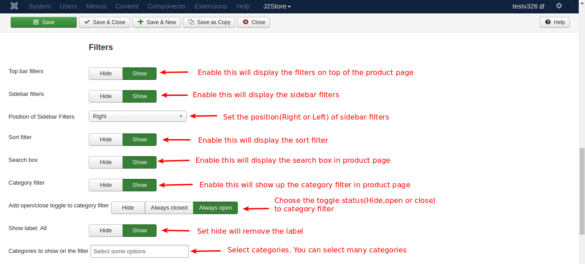
Task: Click the red Close button
Action: click(254, 22)
